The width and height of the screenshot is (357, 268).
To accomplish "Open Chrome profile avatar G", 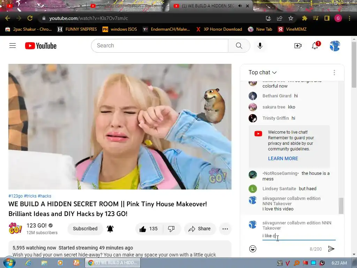I will [338, 18].
